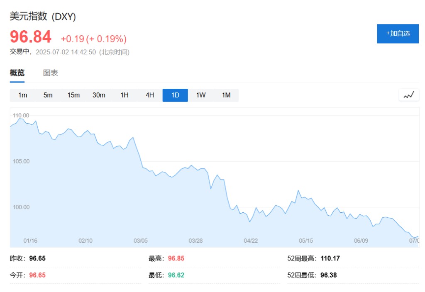Screen dimensions: 425x292
Task: Add DXY to watchlist with +加自选
Action: [398, 34]
